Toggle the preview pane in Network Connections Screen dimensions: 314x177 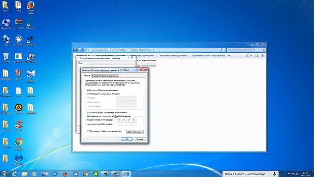pos(257,56)
